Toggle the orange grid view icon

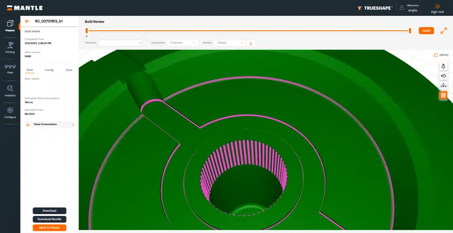pyautogui.click(x=443, y=95)
